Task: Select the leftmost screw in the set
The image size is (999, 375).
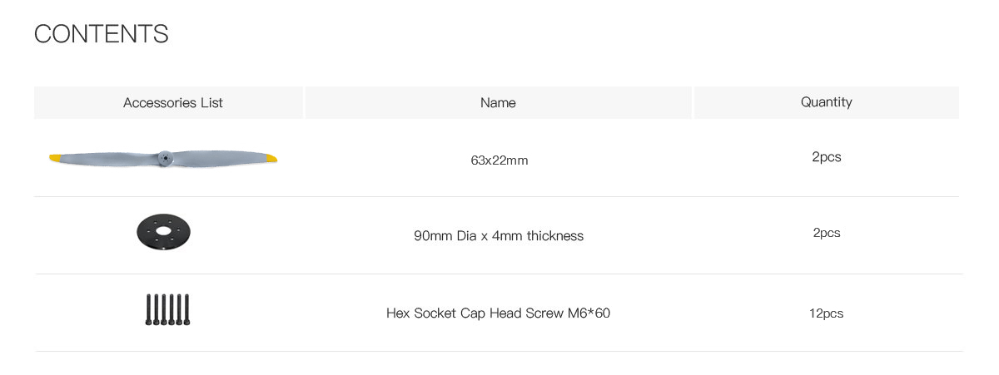Action: click(x=148, y=309)
